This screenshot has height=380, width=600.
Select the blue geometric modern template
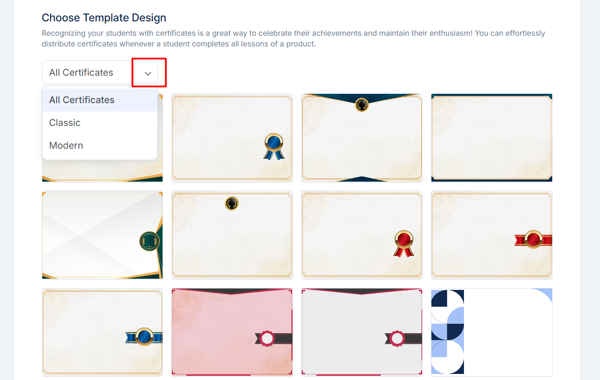point(492,332)
